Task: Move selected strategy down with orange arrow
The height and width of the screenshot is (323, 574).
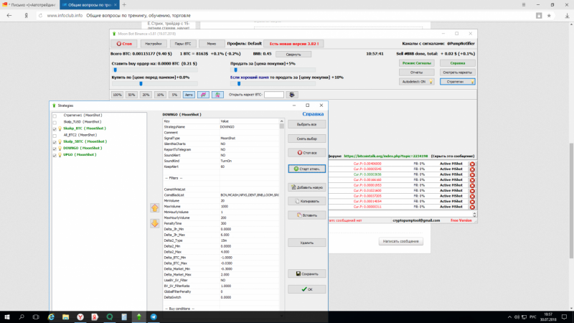Action: (155, 223)
